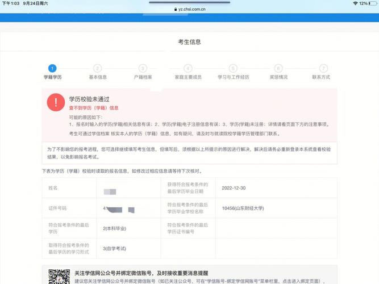Open the 奖惩情况 step label
379x284 pixels.
tap(278, 77)
